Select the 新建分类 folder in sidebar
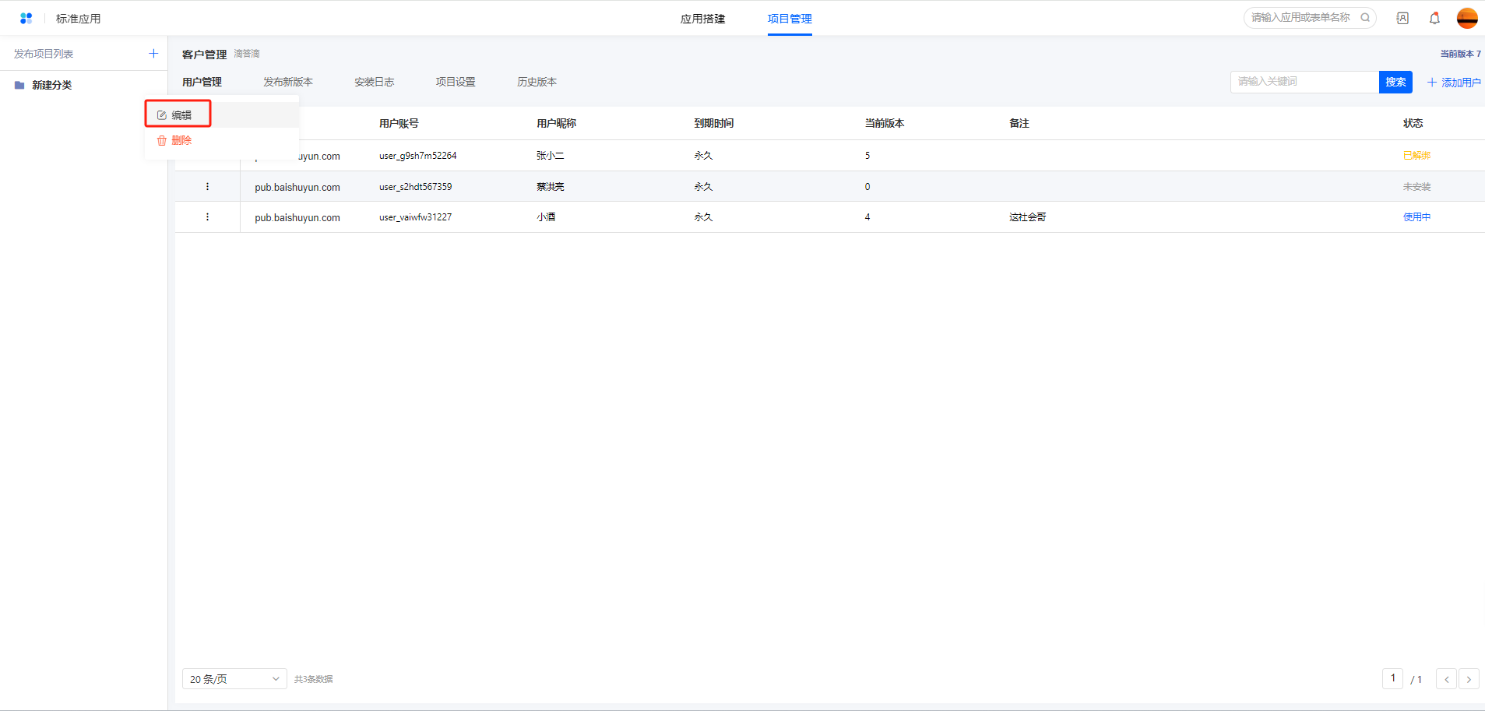1485x711 pixels. pos(51,85)
